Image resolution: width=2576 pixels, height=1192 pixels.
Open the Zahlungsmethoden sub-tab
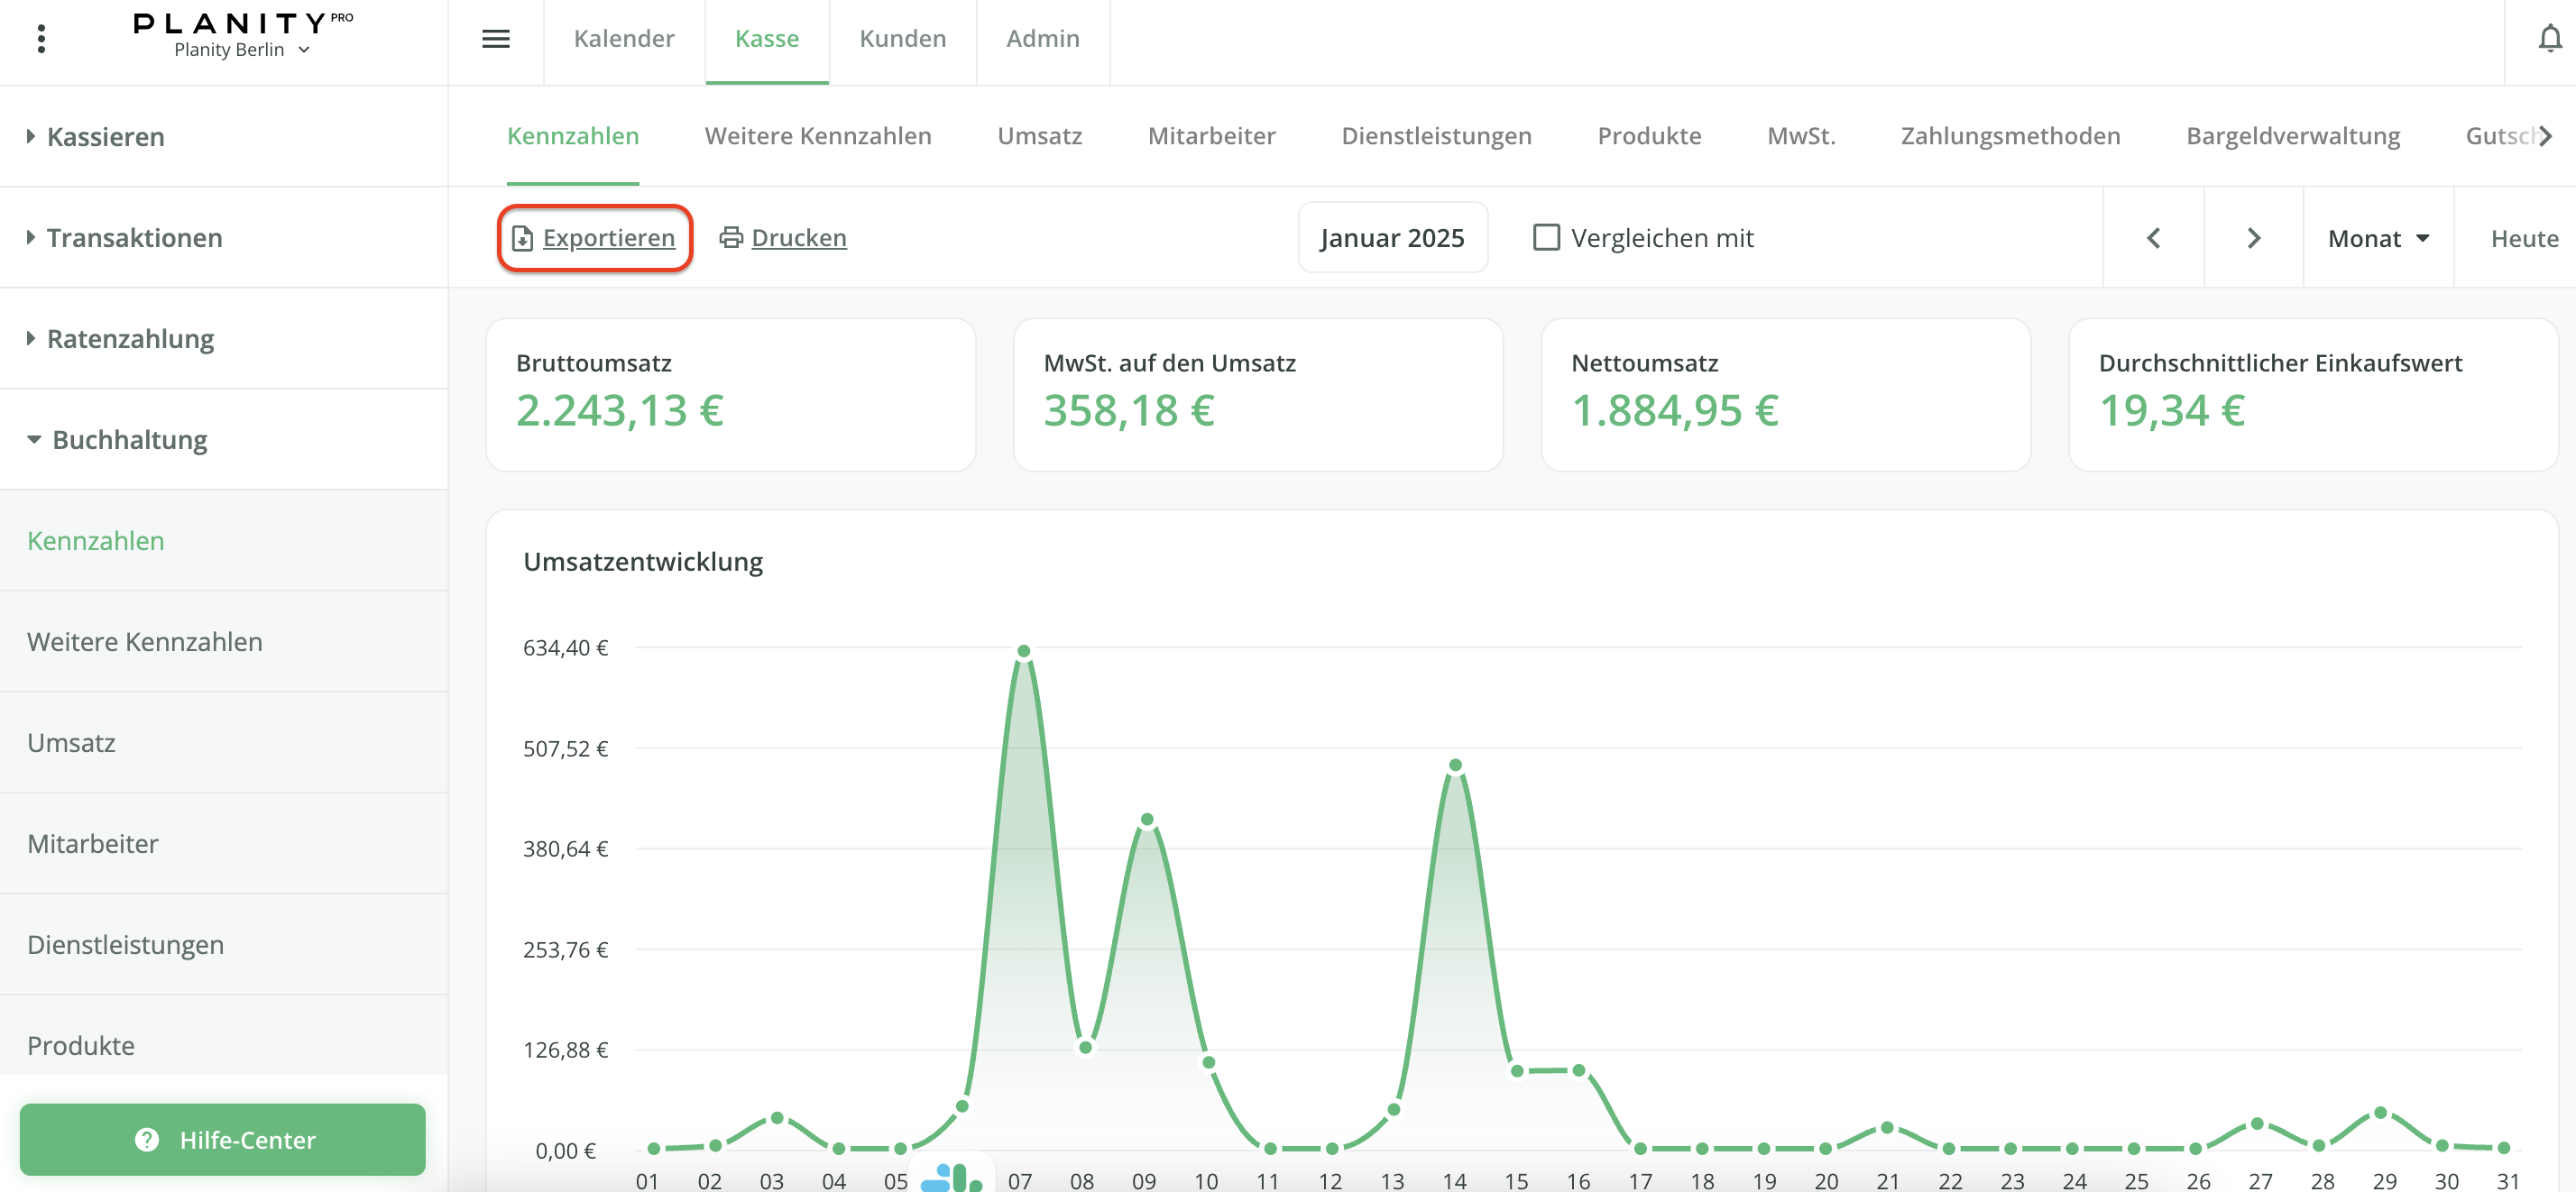click(2010, 136)
